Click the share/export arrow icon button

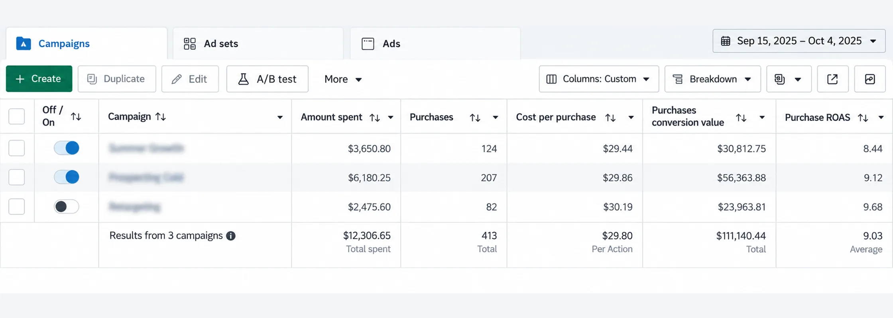pos(832,79)
